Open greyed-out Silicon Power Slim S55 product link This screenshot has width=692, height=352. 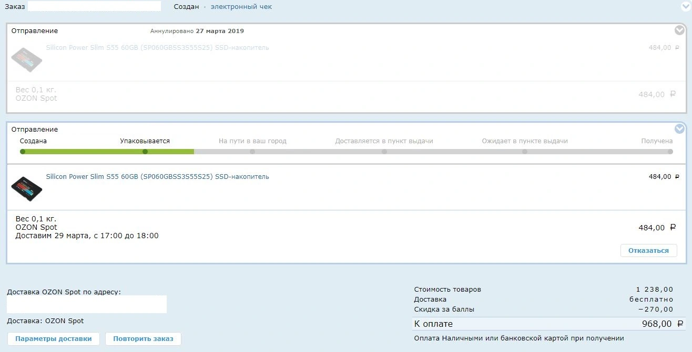tap(158, 48)
